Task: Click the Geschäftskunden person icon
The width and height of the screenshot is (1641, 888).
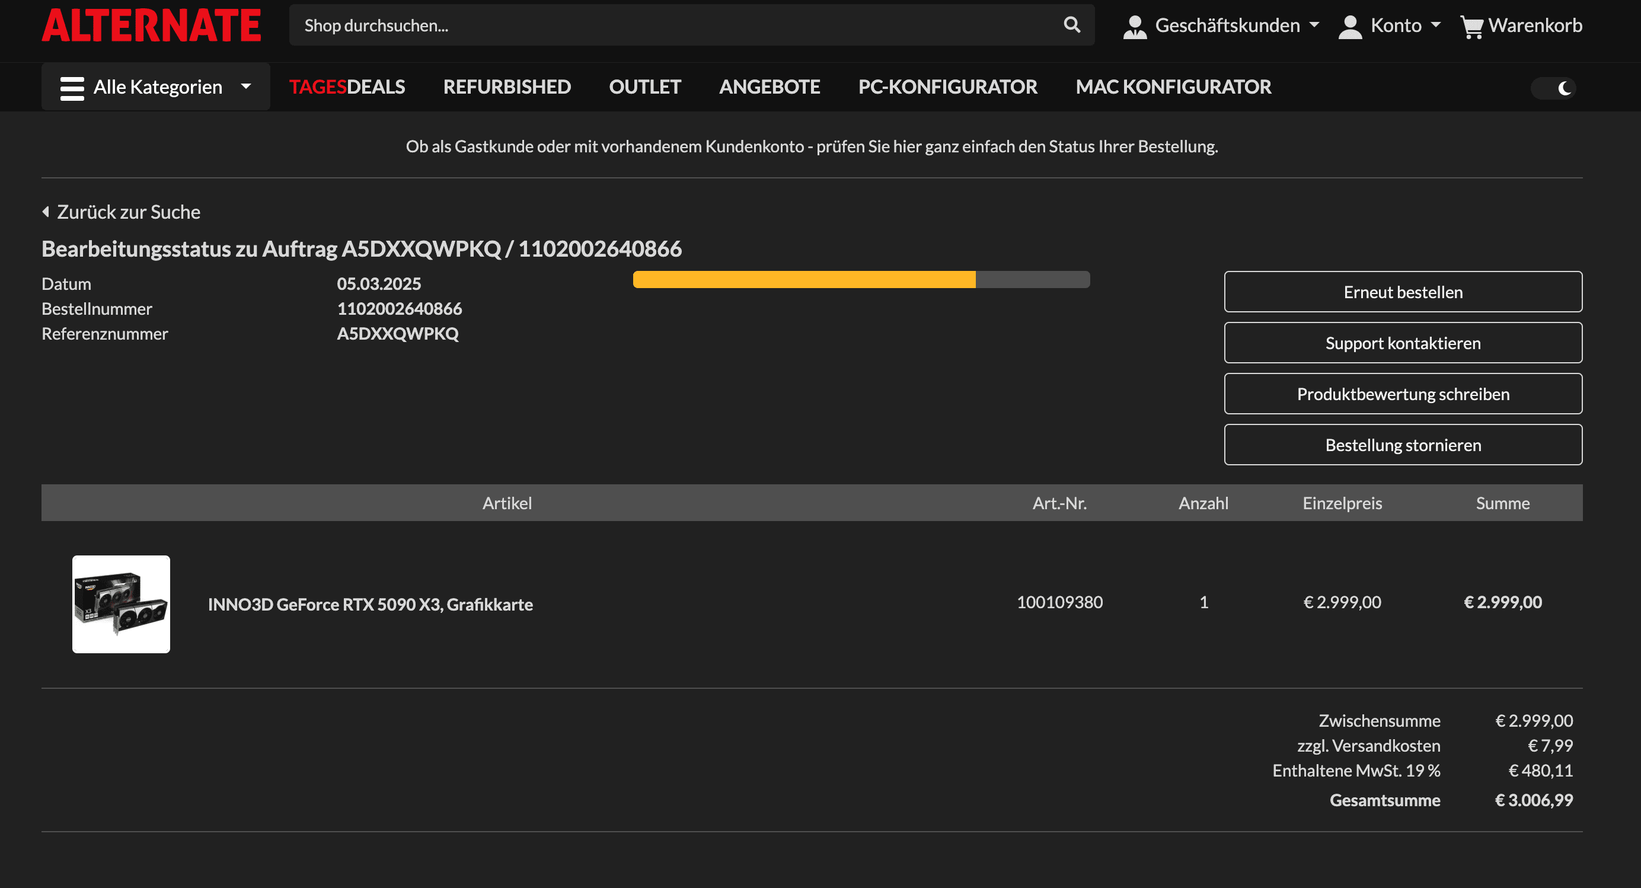Action: [1135, 26]
